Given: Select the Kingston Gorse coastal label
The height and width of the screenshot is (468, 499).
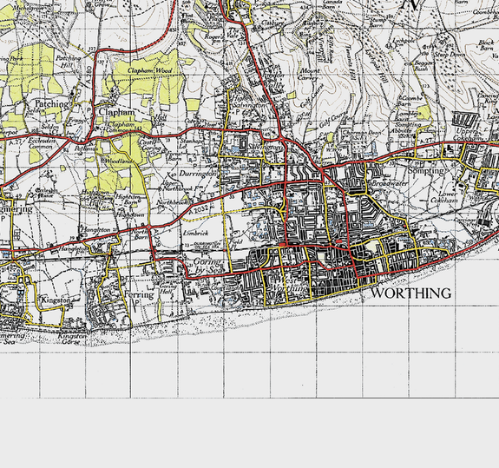Looking at the screenshot, I should tap(72, 339).
